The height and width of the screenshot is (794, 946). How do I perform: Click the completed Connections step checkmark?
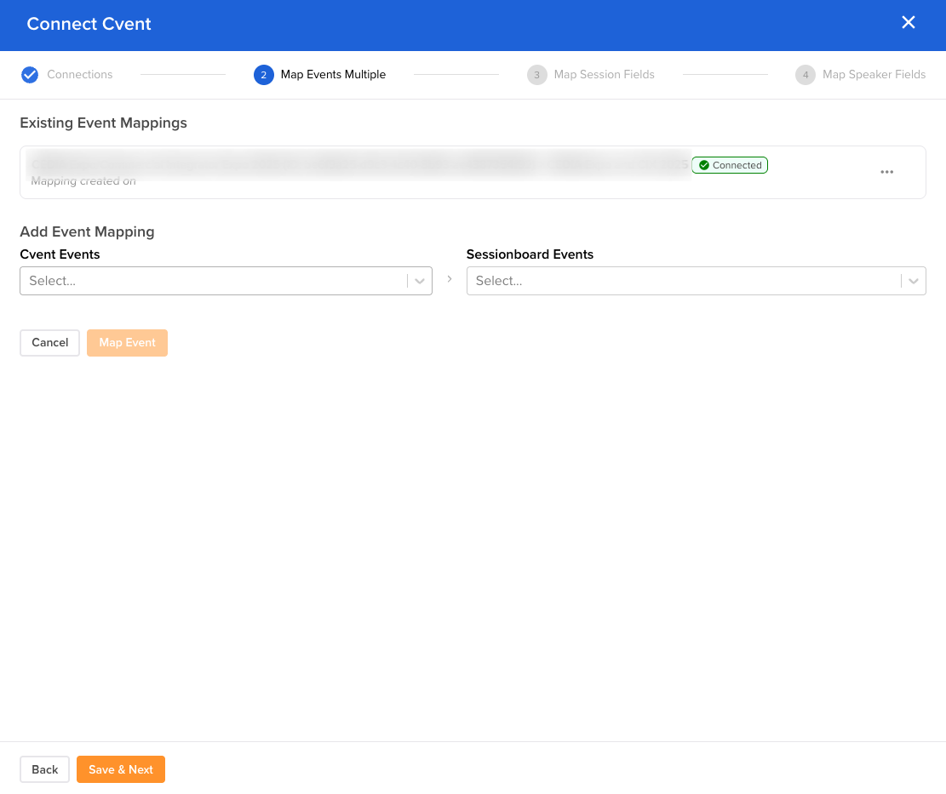[x=30, y=75]
